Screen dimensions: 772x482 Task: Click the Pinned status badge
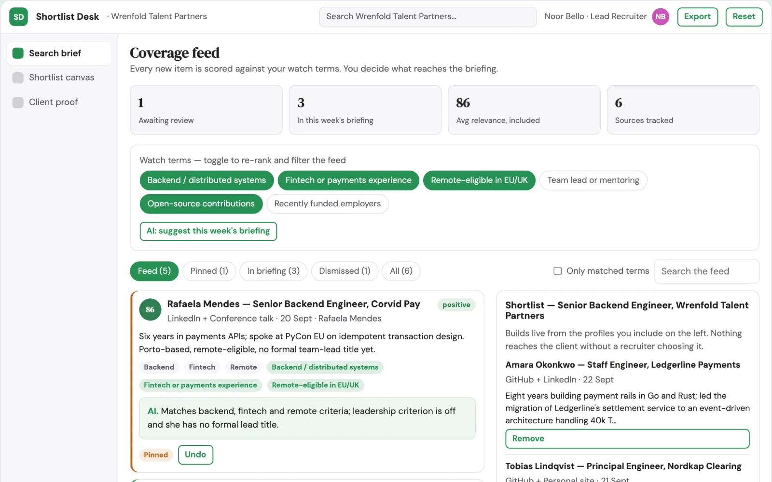pos(156,455)
